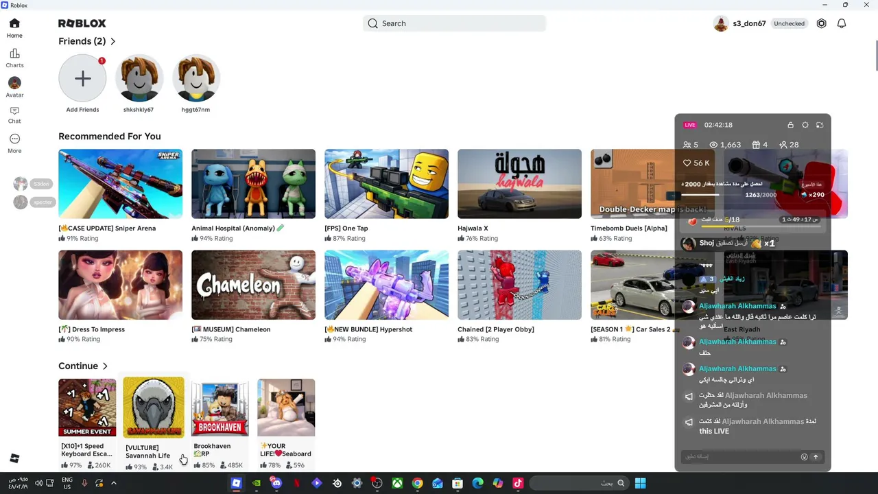Click the viewers eye count 1,663
Screen dimensions: 878x494
pos(725,145)
